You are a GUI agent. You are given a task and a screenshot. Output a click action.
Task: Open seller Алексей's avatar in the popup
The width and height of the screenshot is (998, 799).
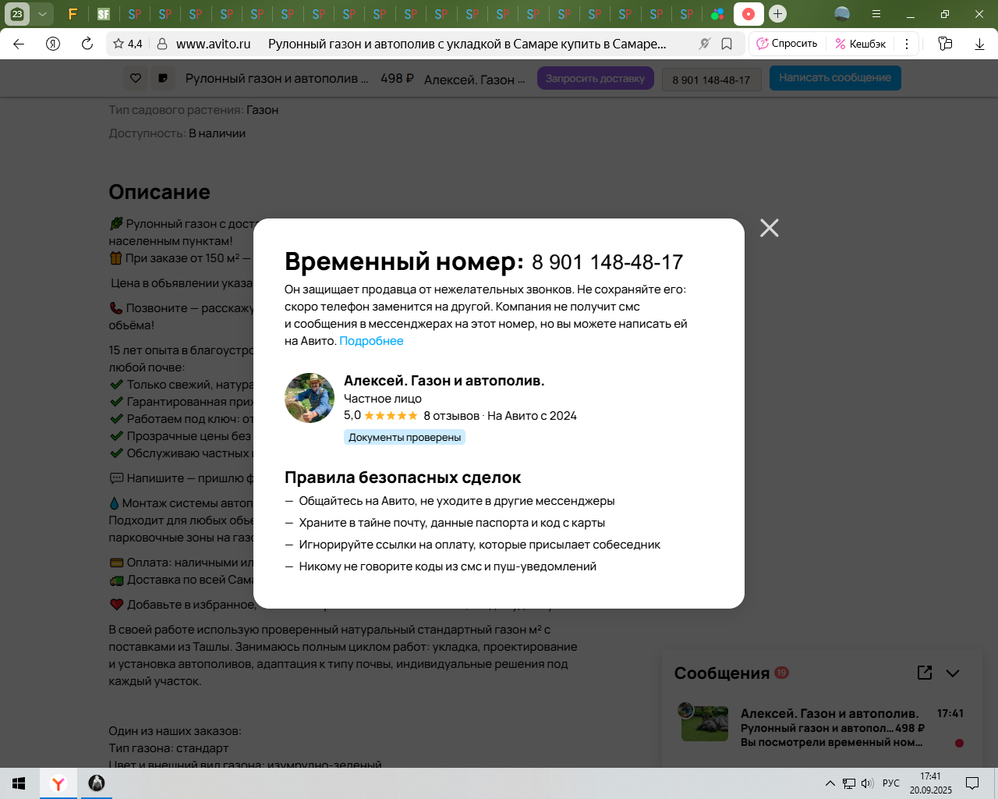point(310,398)
